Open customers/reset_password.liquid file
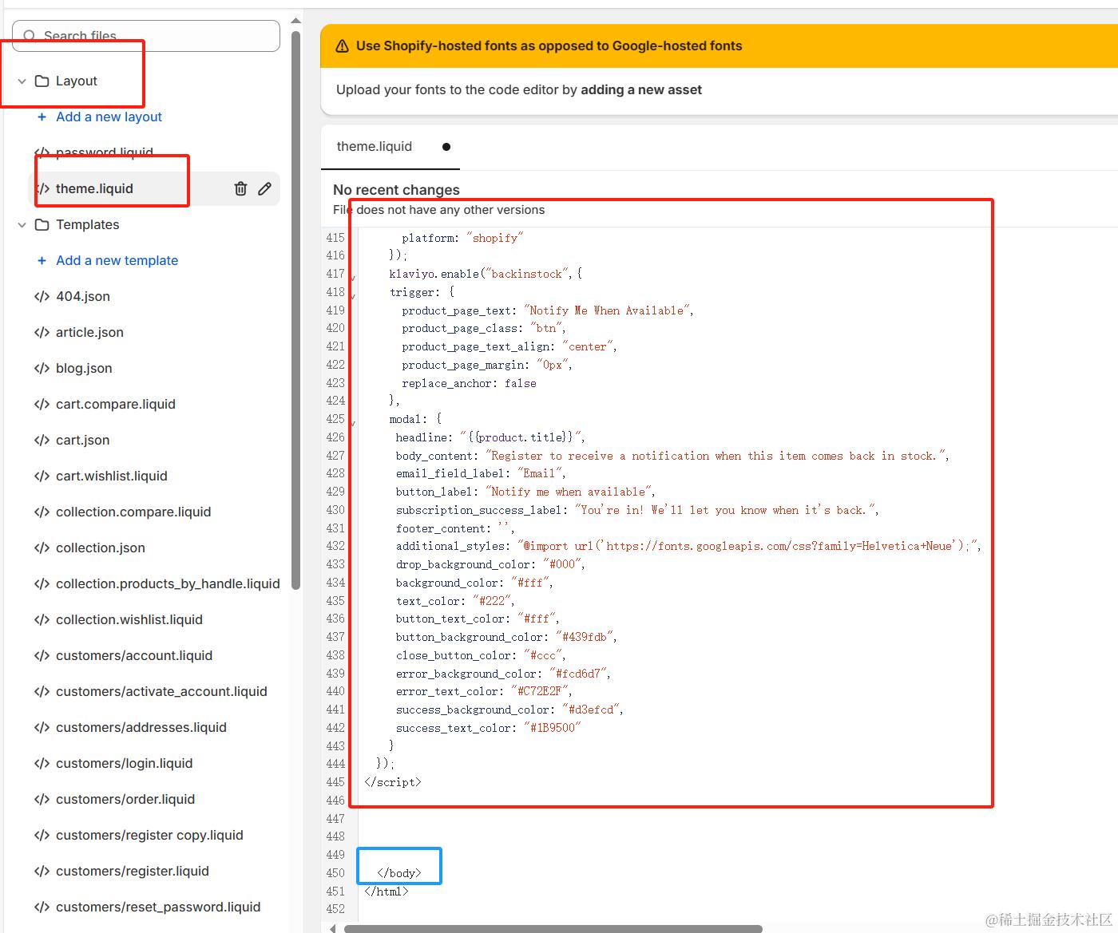 coord(157,907)
